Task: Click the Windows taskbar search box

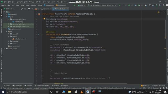Action: click(27, 92)
